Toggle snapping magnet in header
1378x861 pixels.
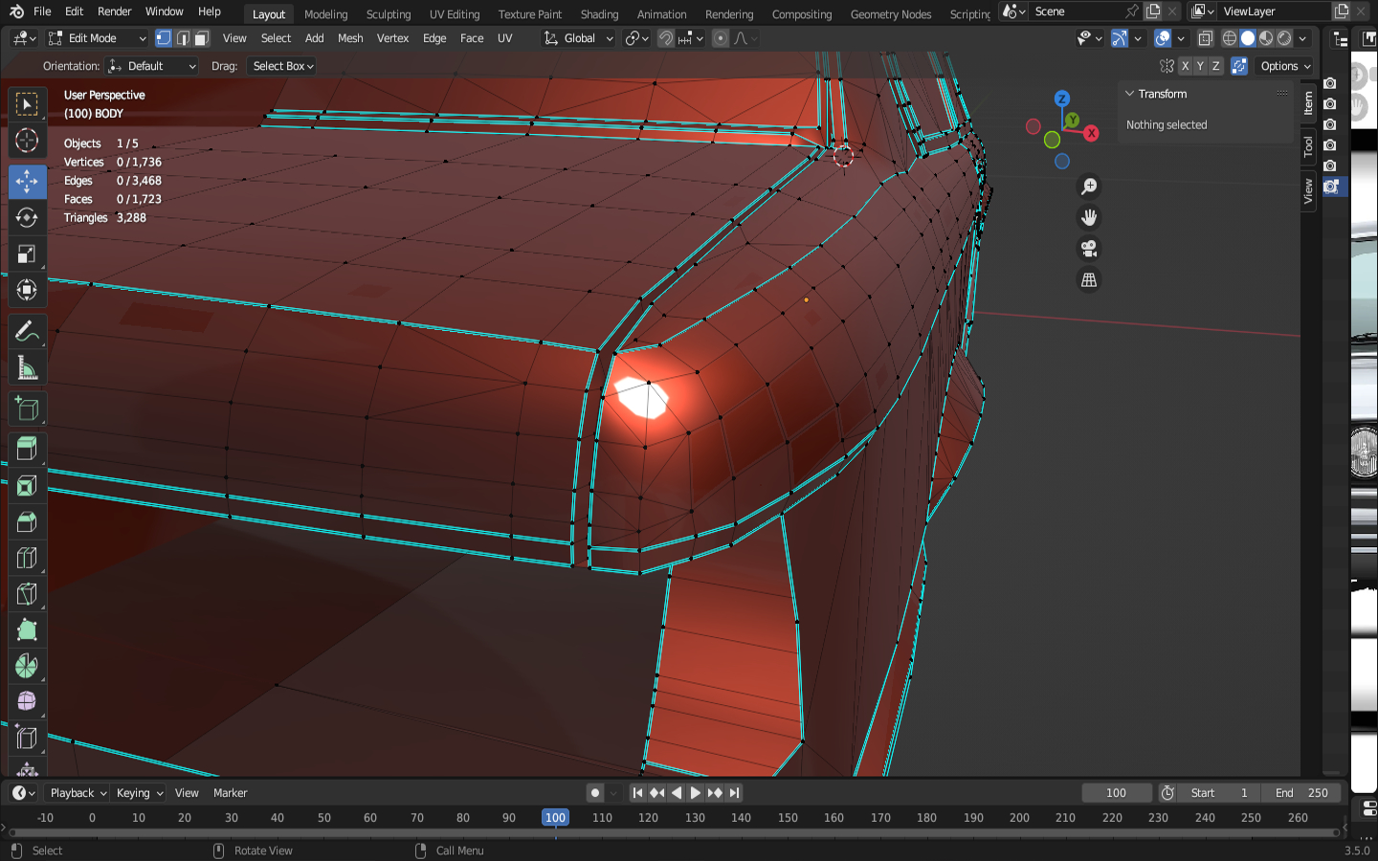666,38
